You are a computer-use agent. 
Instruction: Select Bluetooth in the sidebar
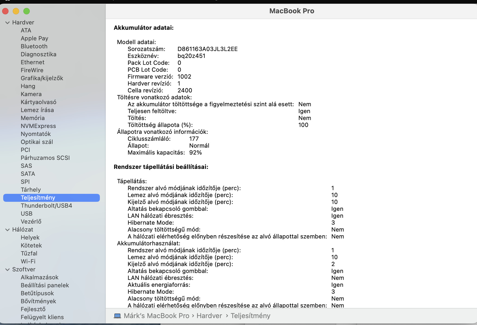click(34, 46)
